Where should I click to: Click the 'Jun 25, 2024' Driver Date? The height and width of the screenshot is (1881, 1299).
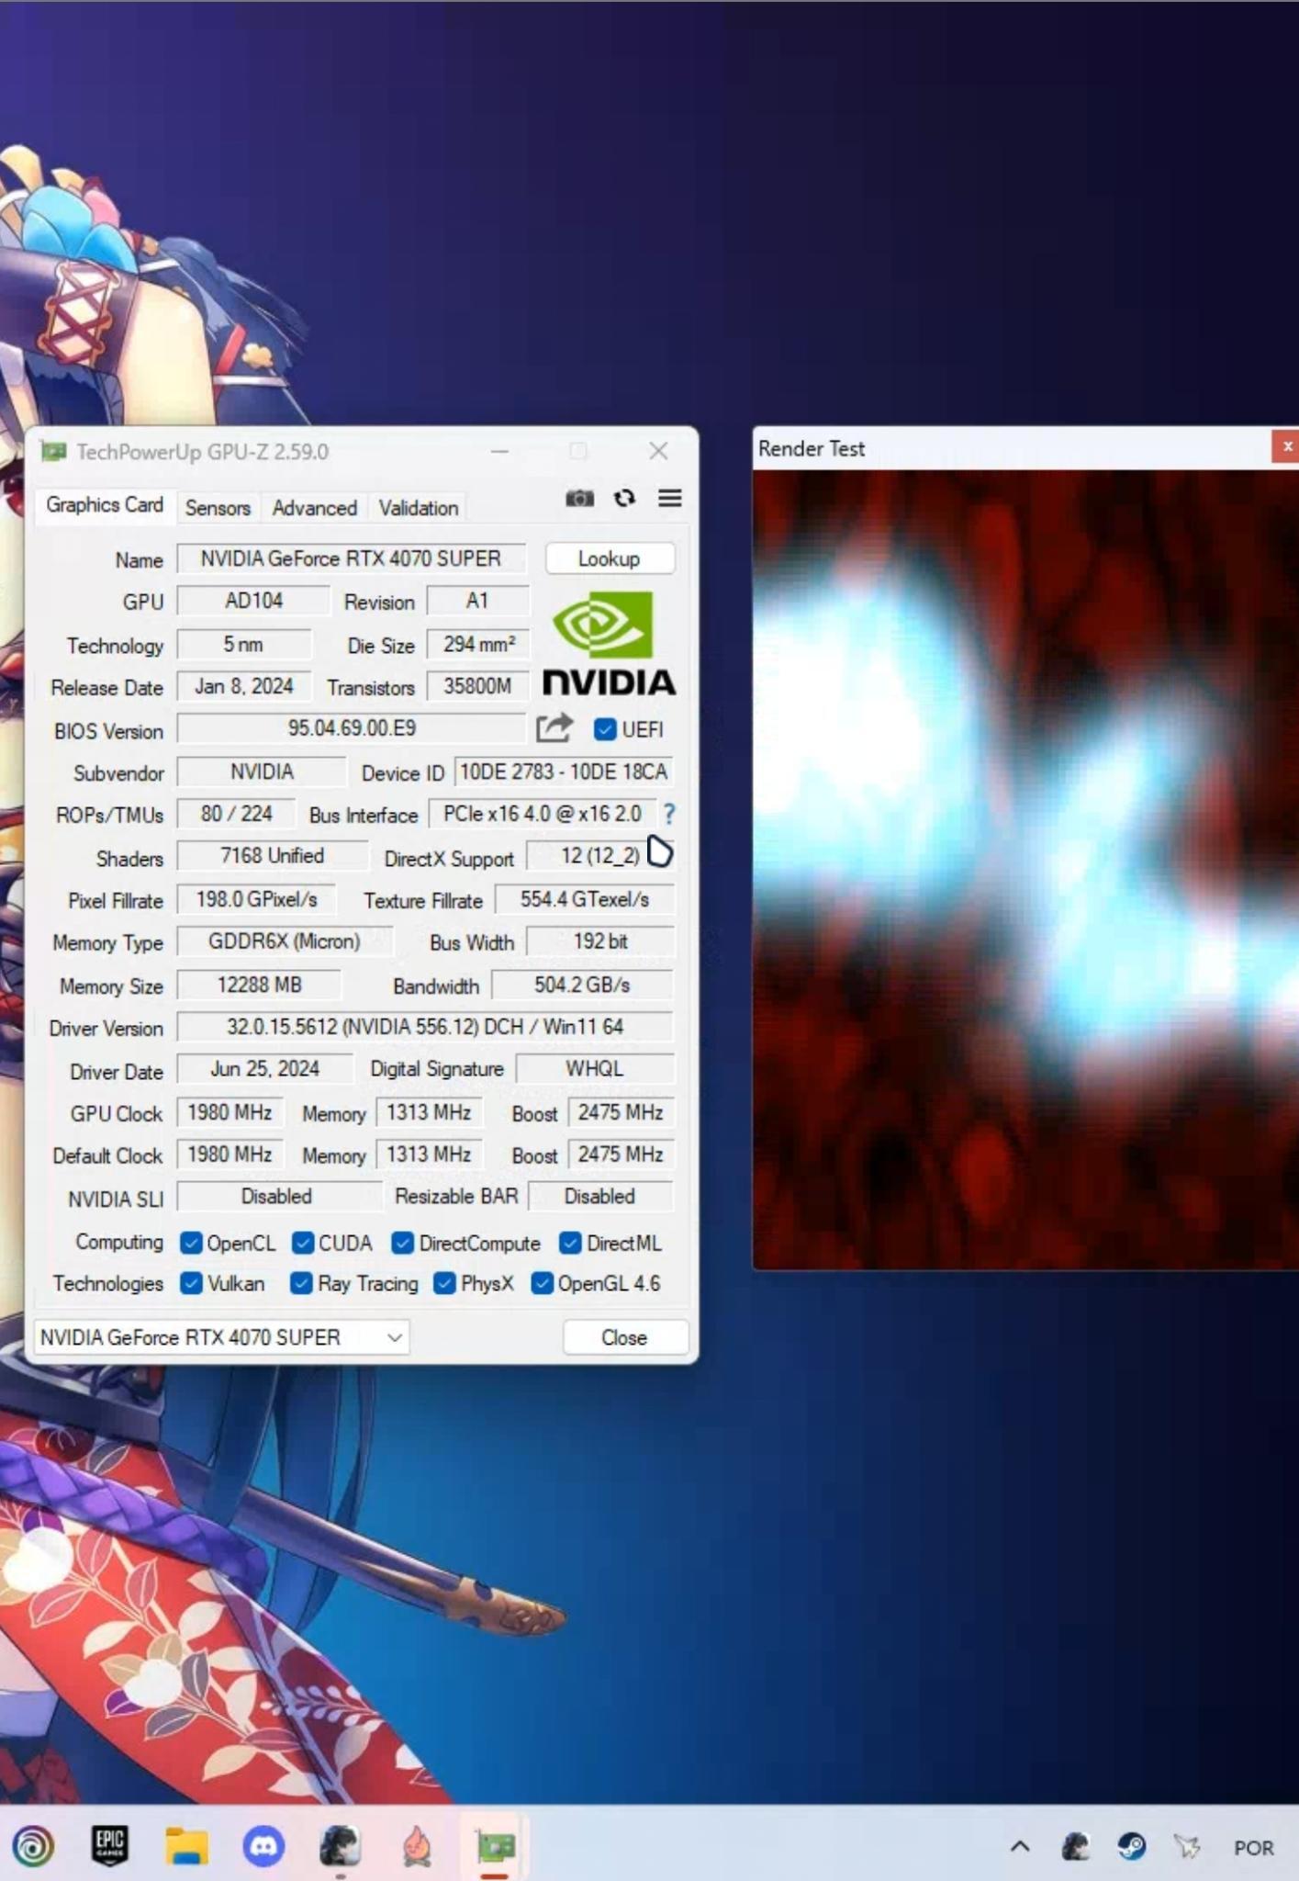pyautogui.click(x=264, y=1069)
